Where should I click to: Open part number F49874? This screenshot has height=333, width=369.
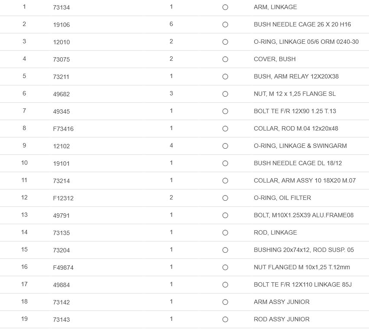tap(63, 268)
